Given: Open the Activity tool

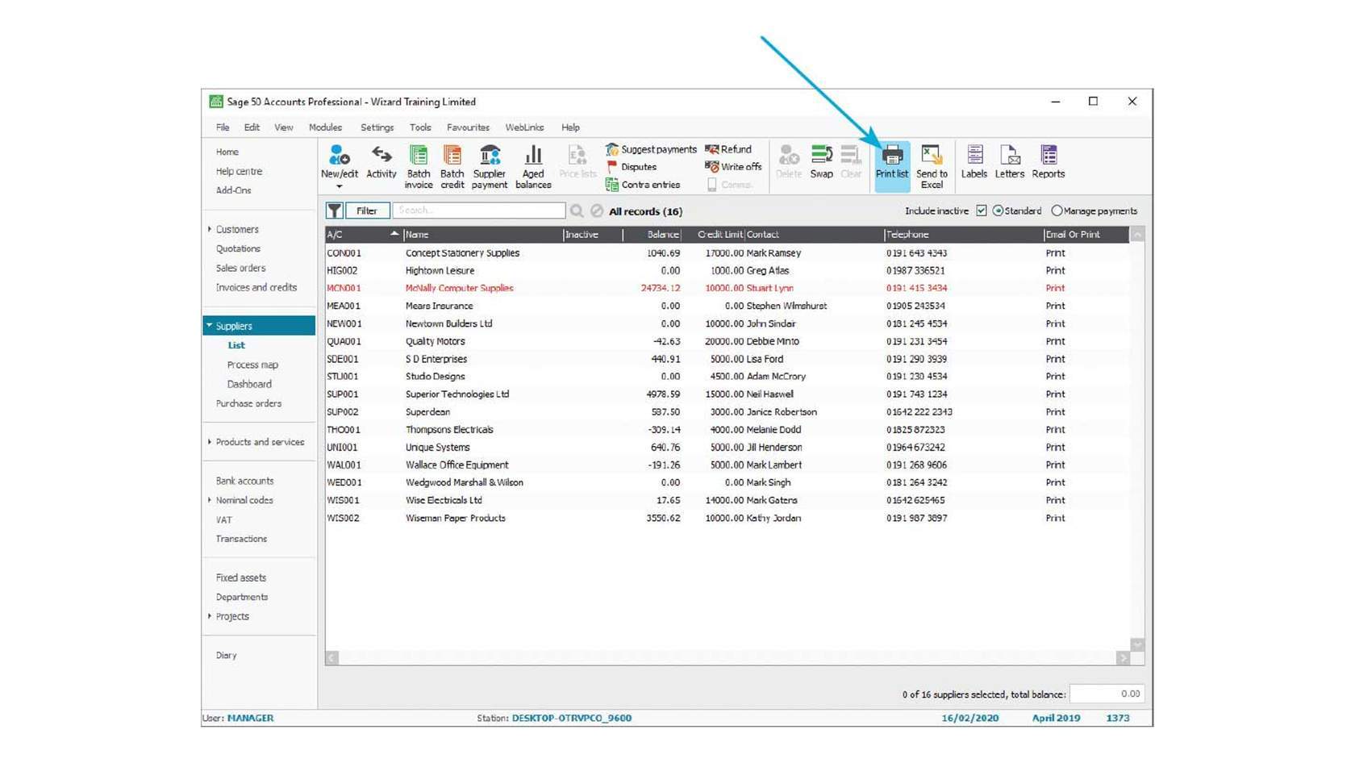Looking at the screenshot, I should [x=381, y=162].
